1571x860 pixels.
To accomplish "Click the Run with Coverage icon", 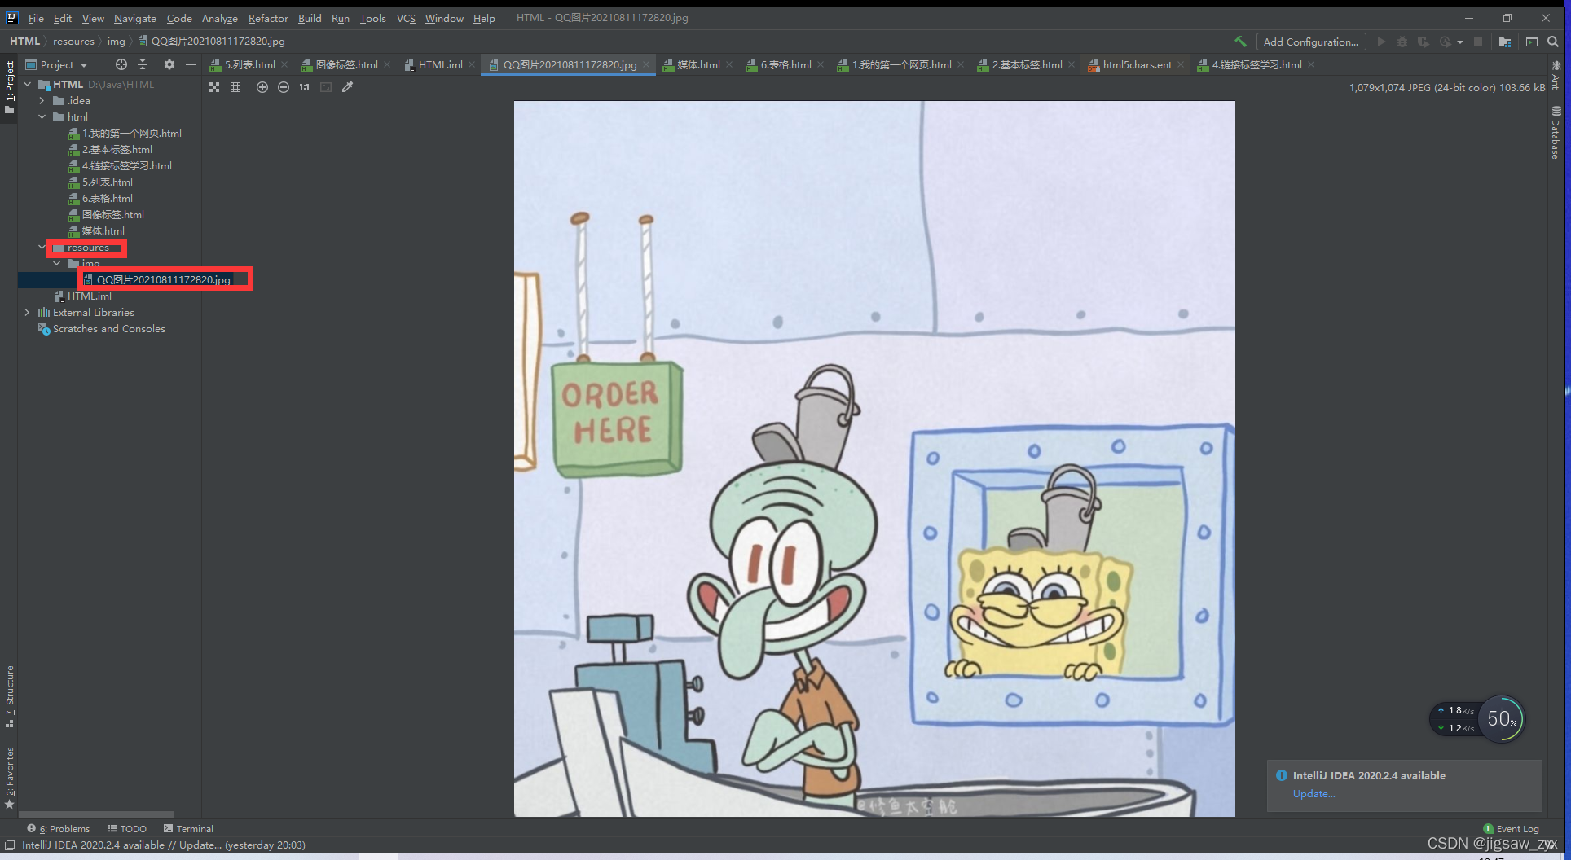I will point(1424,42).
